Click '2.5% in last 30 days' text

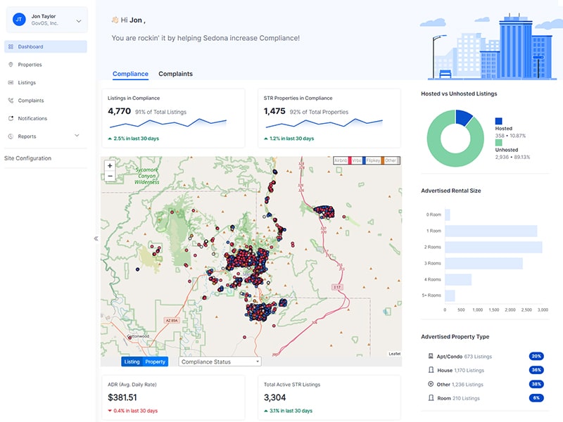136,139
